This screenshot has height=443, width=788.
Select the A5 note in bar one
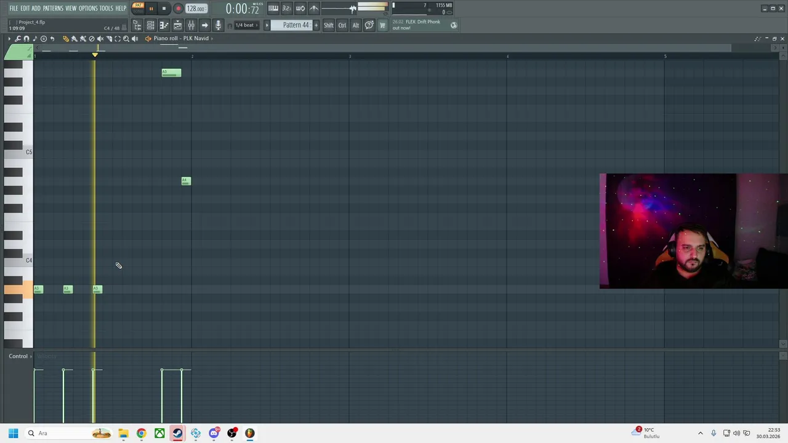[x=171, y=73]
